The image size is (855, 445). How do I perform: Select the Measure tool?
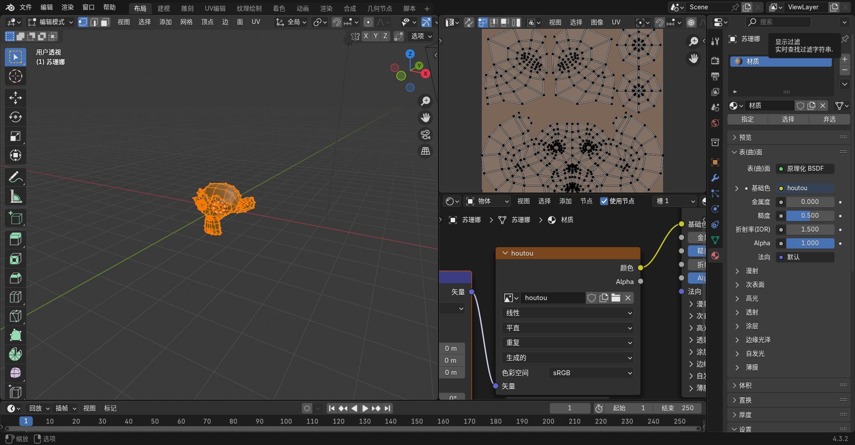pos(16,196)
